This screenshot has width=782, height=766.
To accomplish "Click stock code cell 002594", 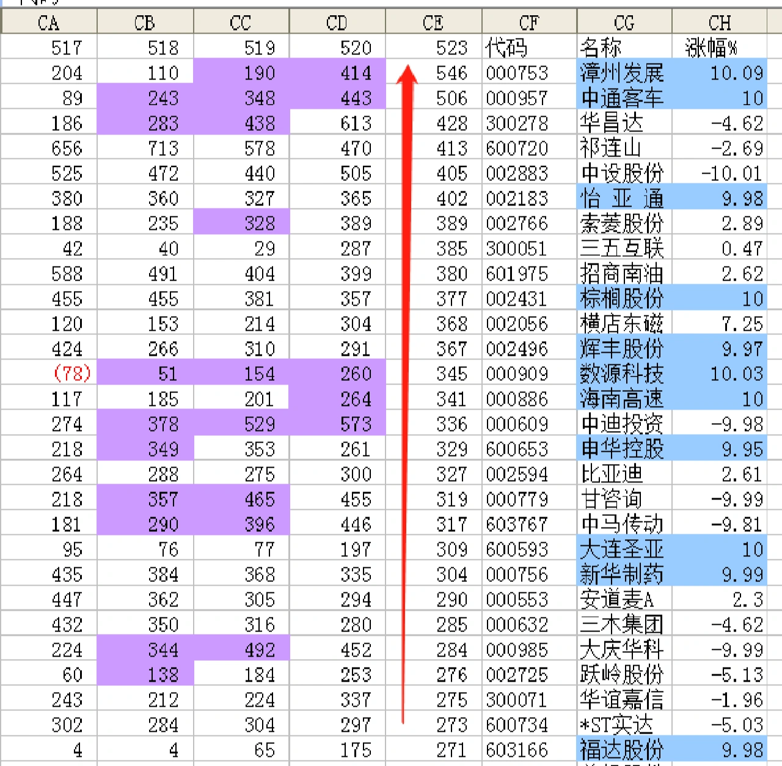I will (x=530, y=474).
